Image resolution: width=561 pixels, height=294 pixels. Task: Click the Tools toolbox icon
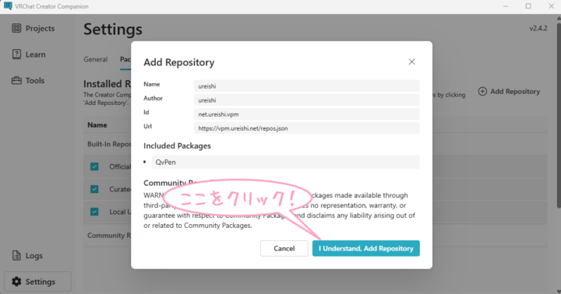[16, 80]
